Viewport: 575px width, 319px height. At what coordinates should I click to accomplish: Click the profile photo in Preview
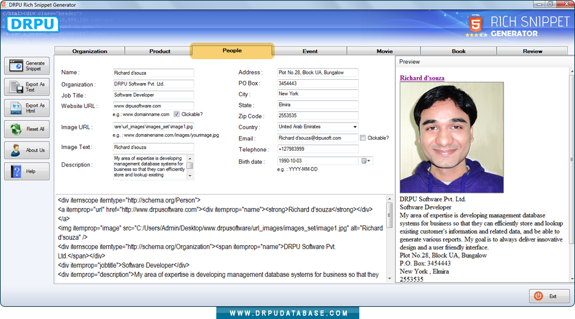[452, 137]
